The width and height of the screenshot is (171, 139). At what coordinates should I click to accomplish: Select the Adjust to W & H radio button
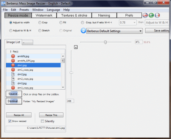click(11, 30)
